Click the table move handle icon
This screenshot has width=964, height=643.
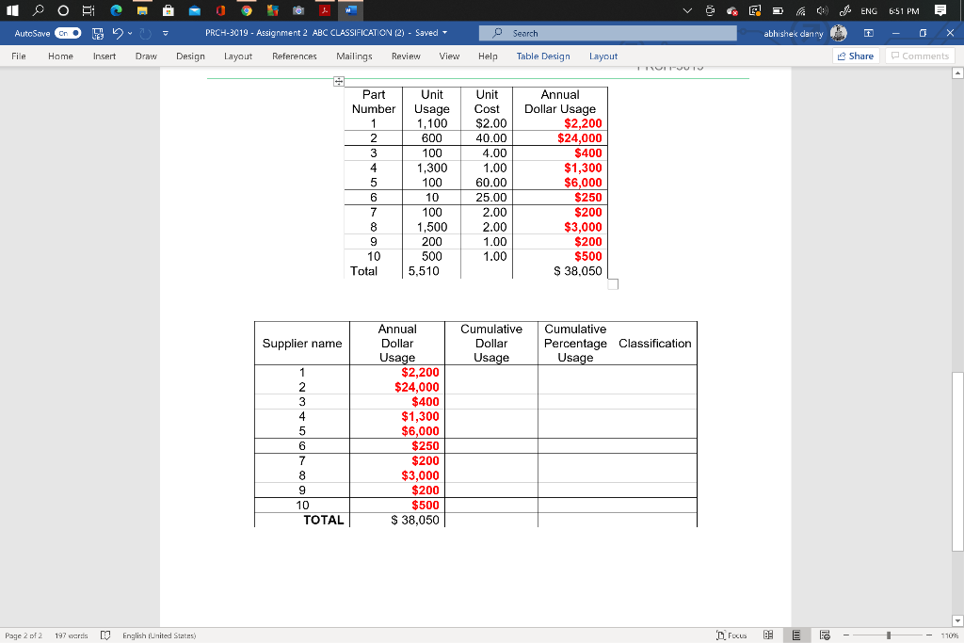(x=339, y=81)
